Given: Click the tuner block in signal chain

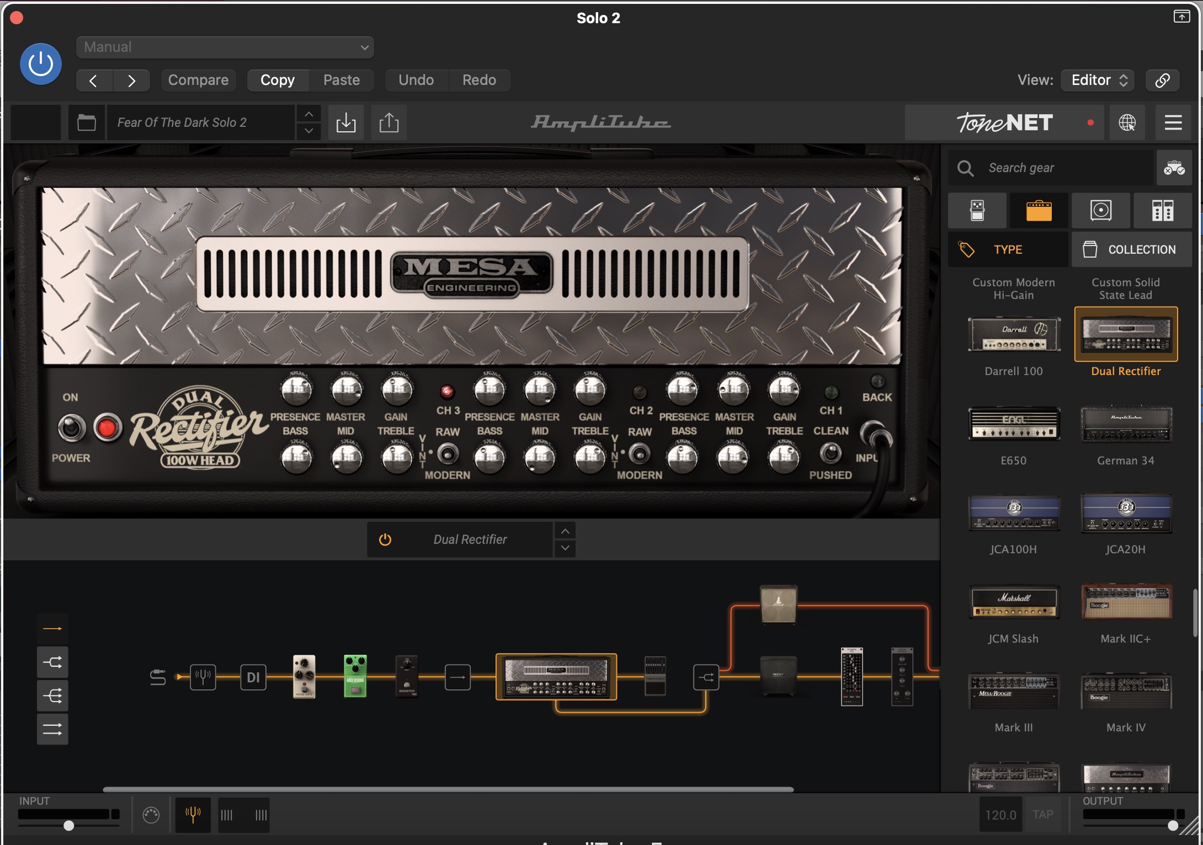Looking at the screenshot, I should (203, 677).
